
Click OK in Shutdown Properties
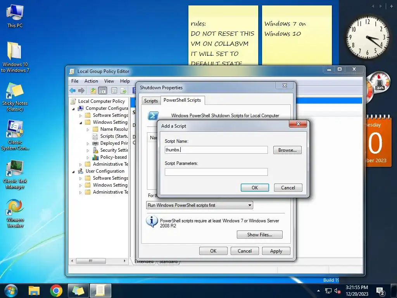[213, 251]
